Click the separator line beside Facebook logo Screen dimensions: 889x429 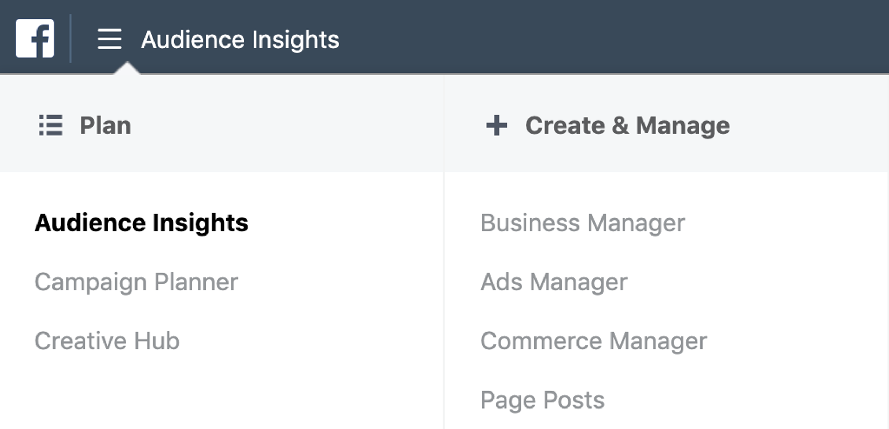pos(70,38)
